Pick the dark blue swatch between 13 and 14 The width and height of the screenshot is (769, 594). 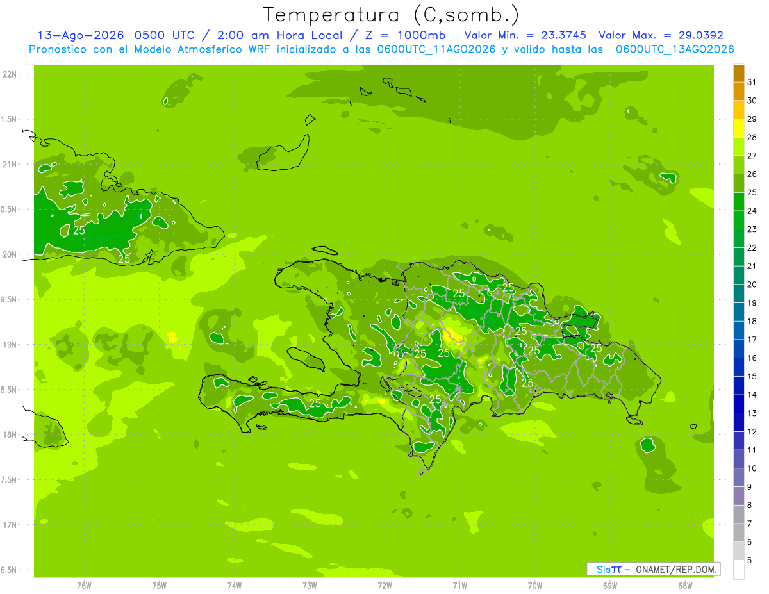click(739, 404)
